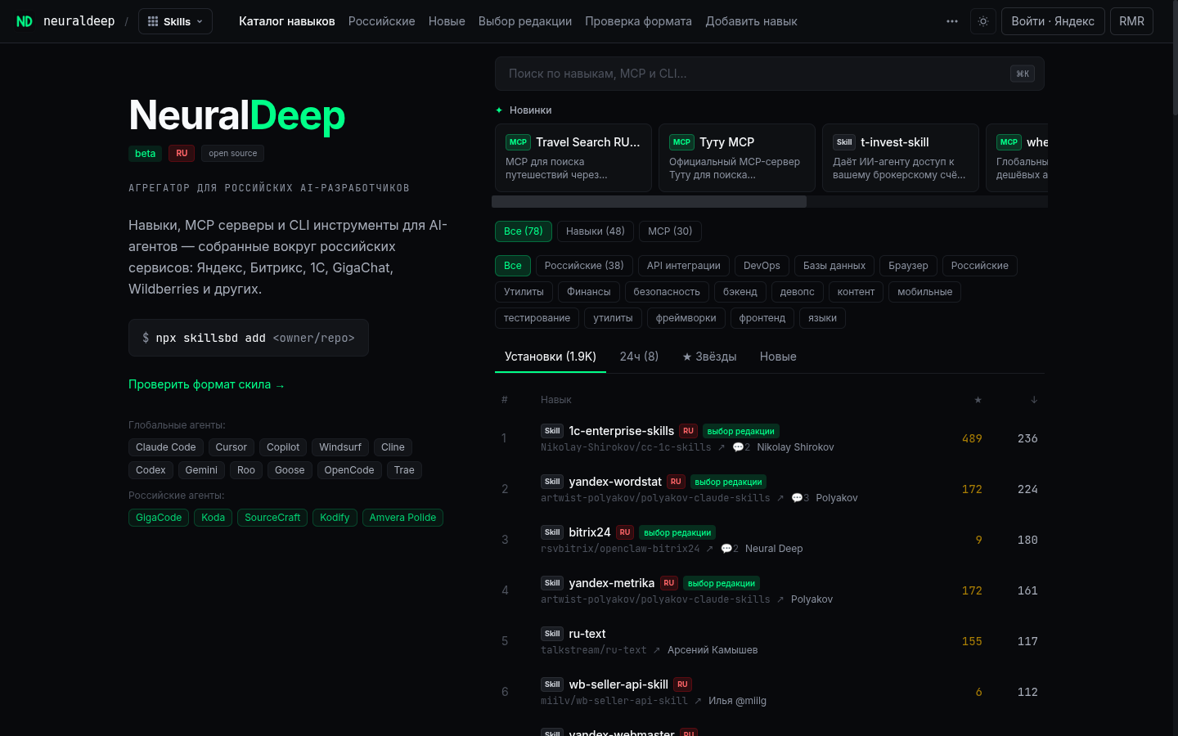Click the ND neuraldeep logo icon
Image resolution: width=1178 pixels, height=736 pixels.
(25, 21)
